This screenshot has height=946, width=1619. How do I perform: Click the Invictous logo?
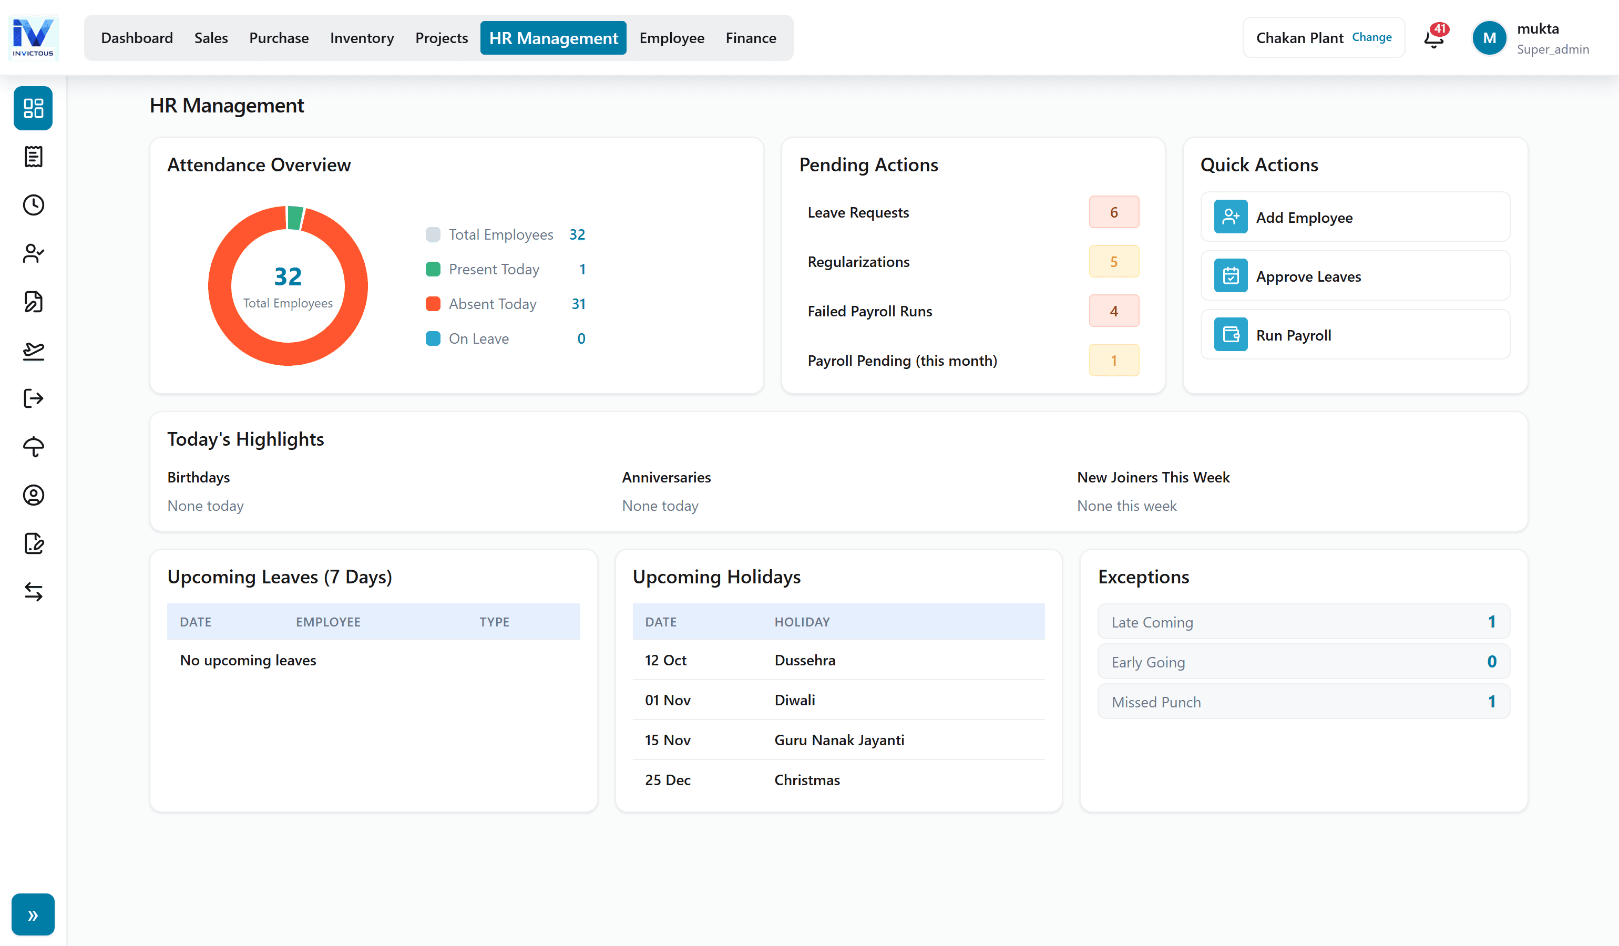point(34,37)
